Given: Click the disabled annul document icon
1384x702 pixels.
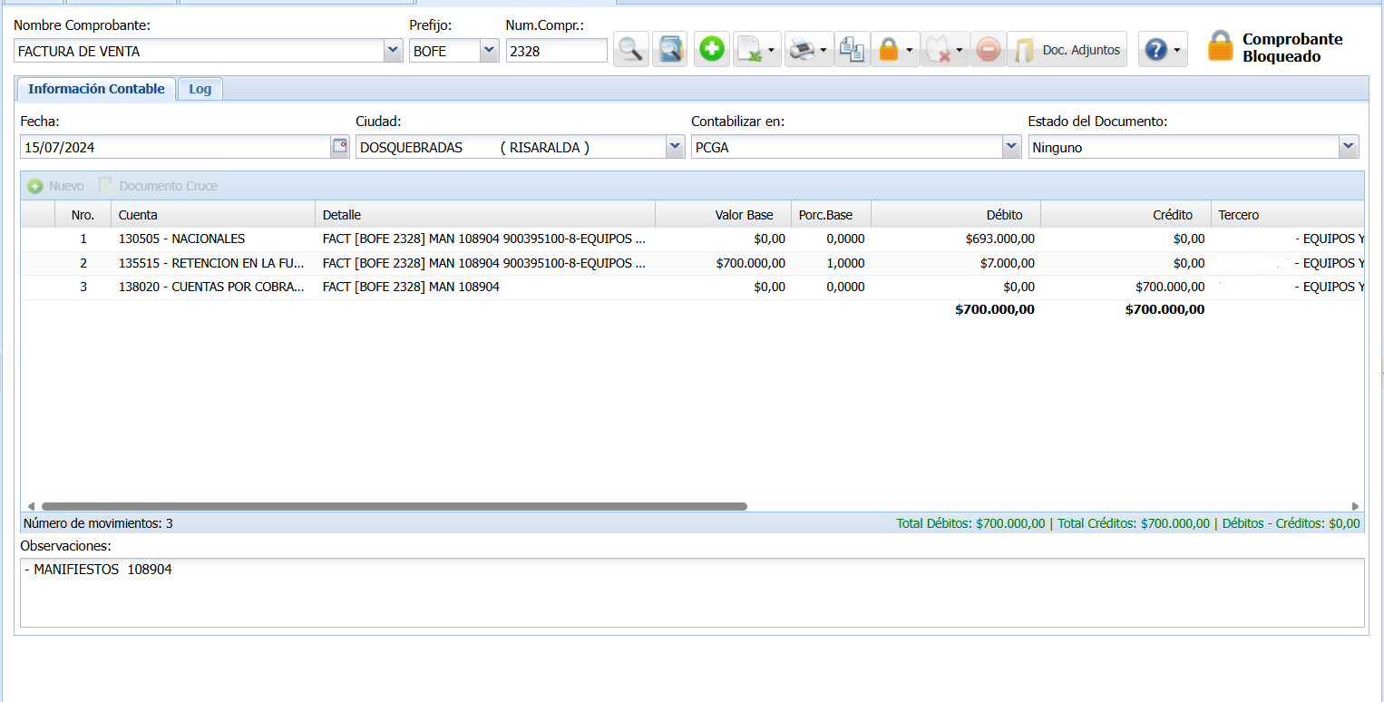Looking at the screenshot, I should [x=939, y=50].
